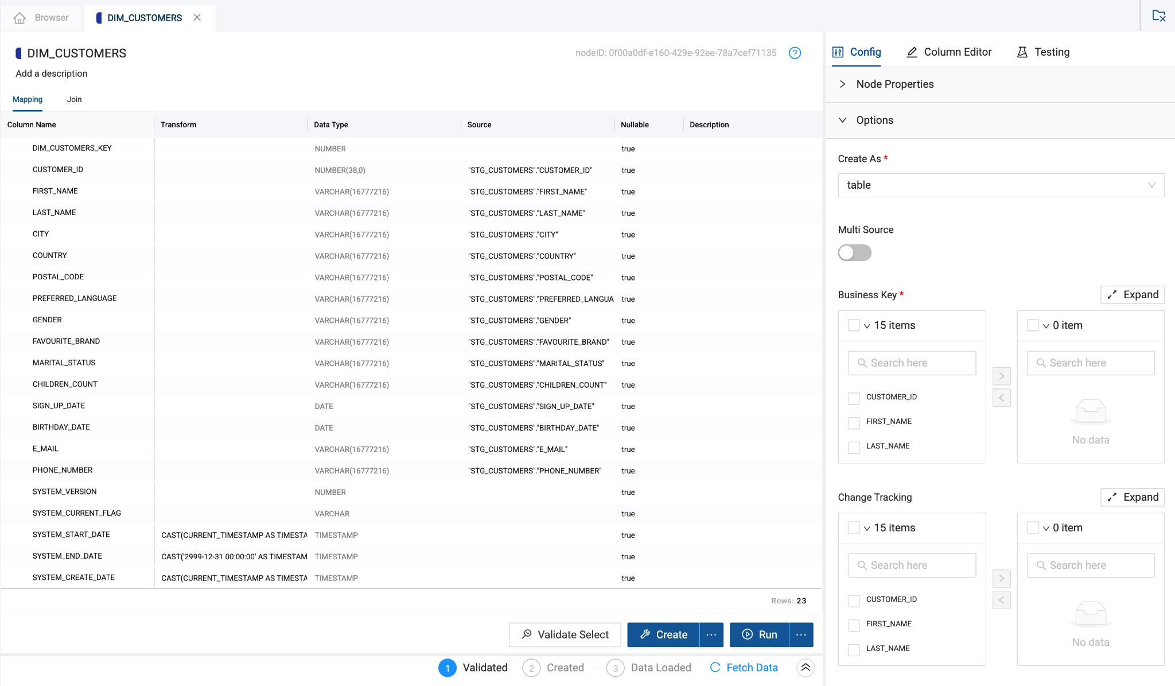
Task: Expand the Business Key selector
Action: tap(1133, 295)
